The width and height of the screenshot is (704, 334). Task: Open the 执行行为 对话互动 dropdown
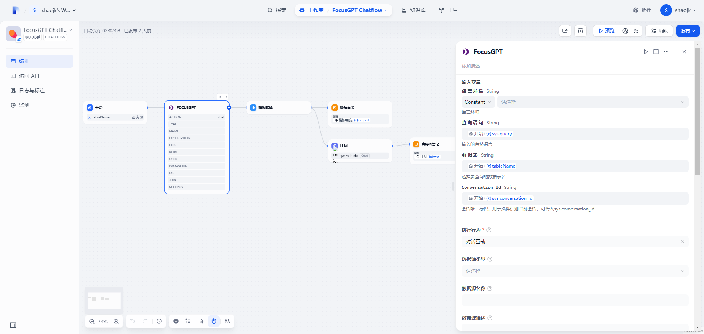point(575,242)
